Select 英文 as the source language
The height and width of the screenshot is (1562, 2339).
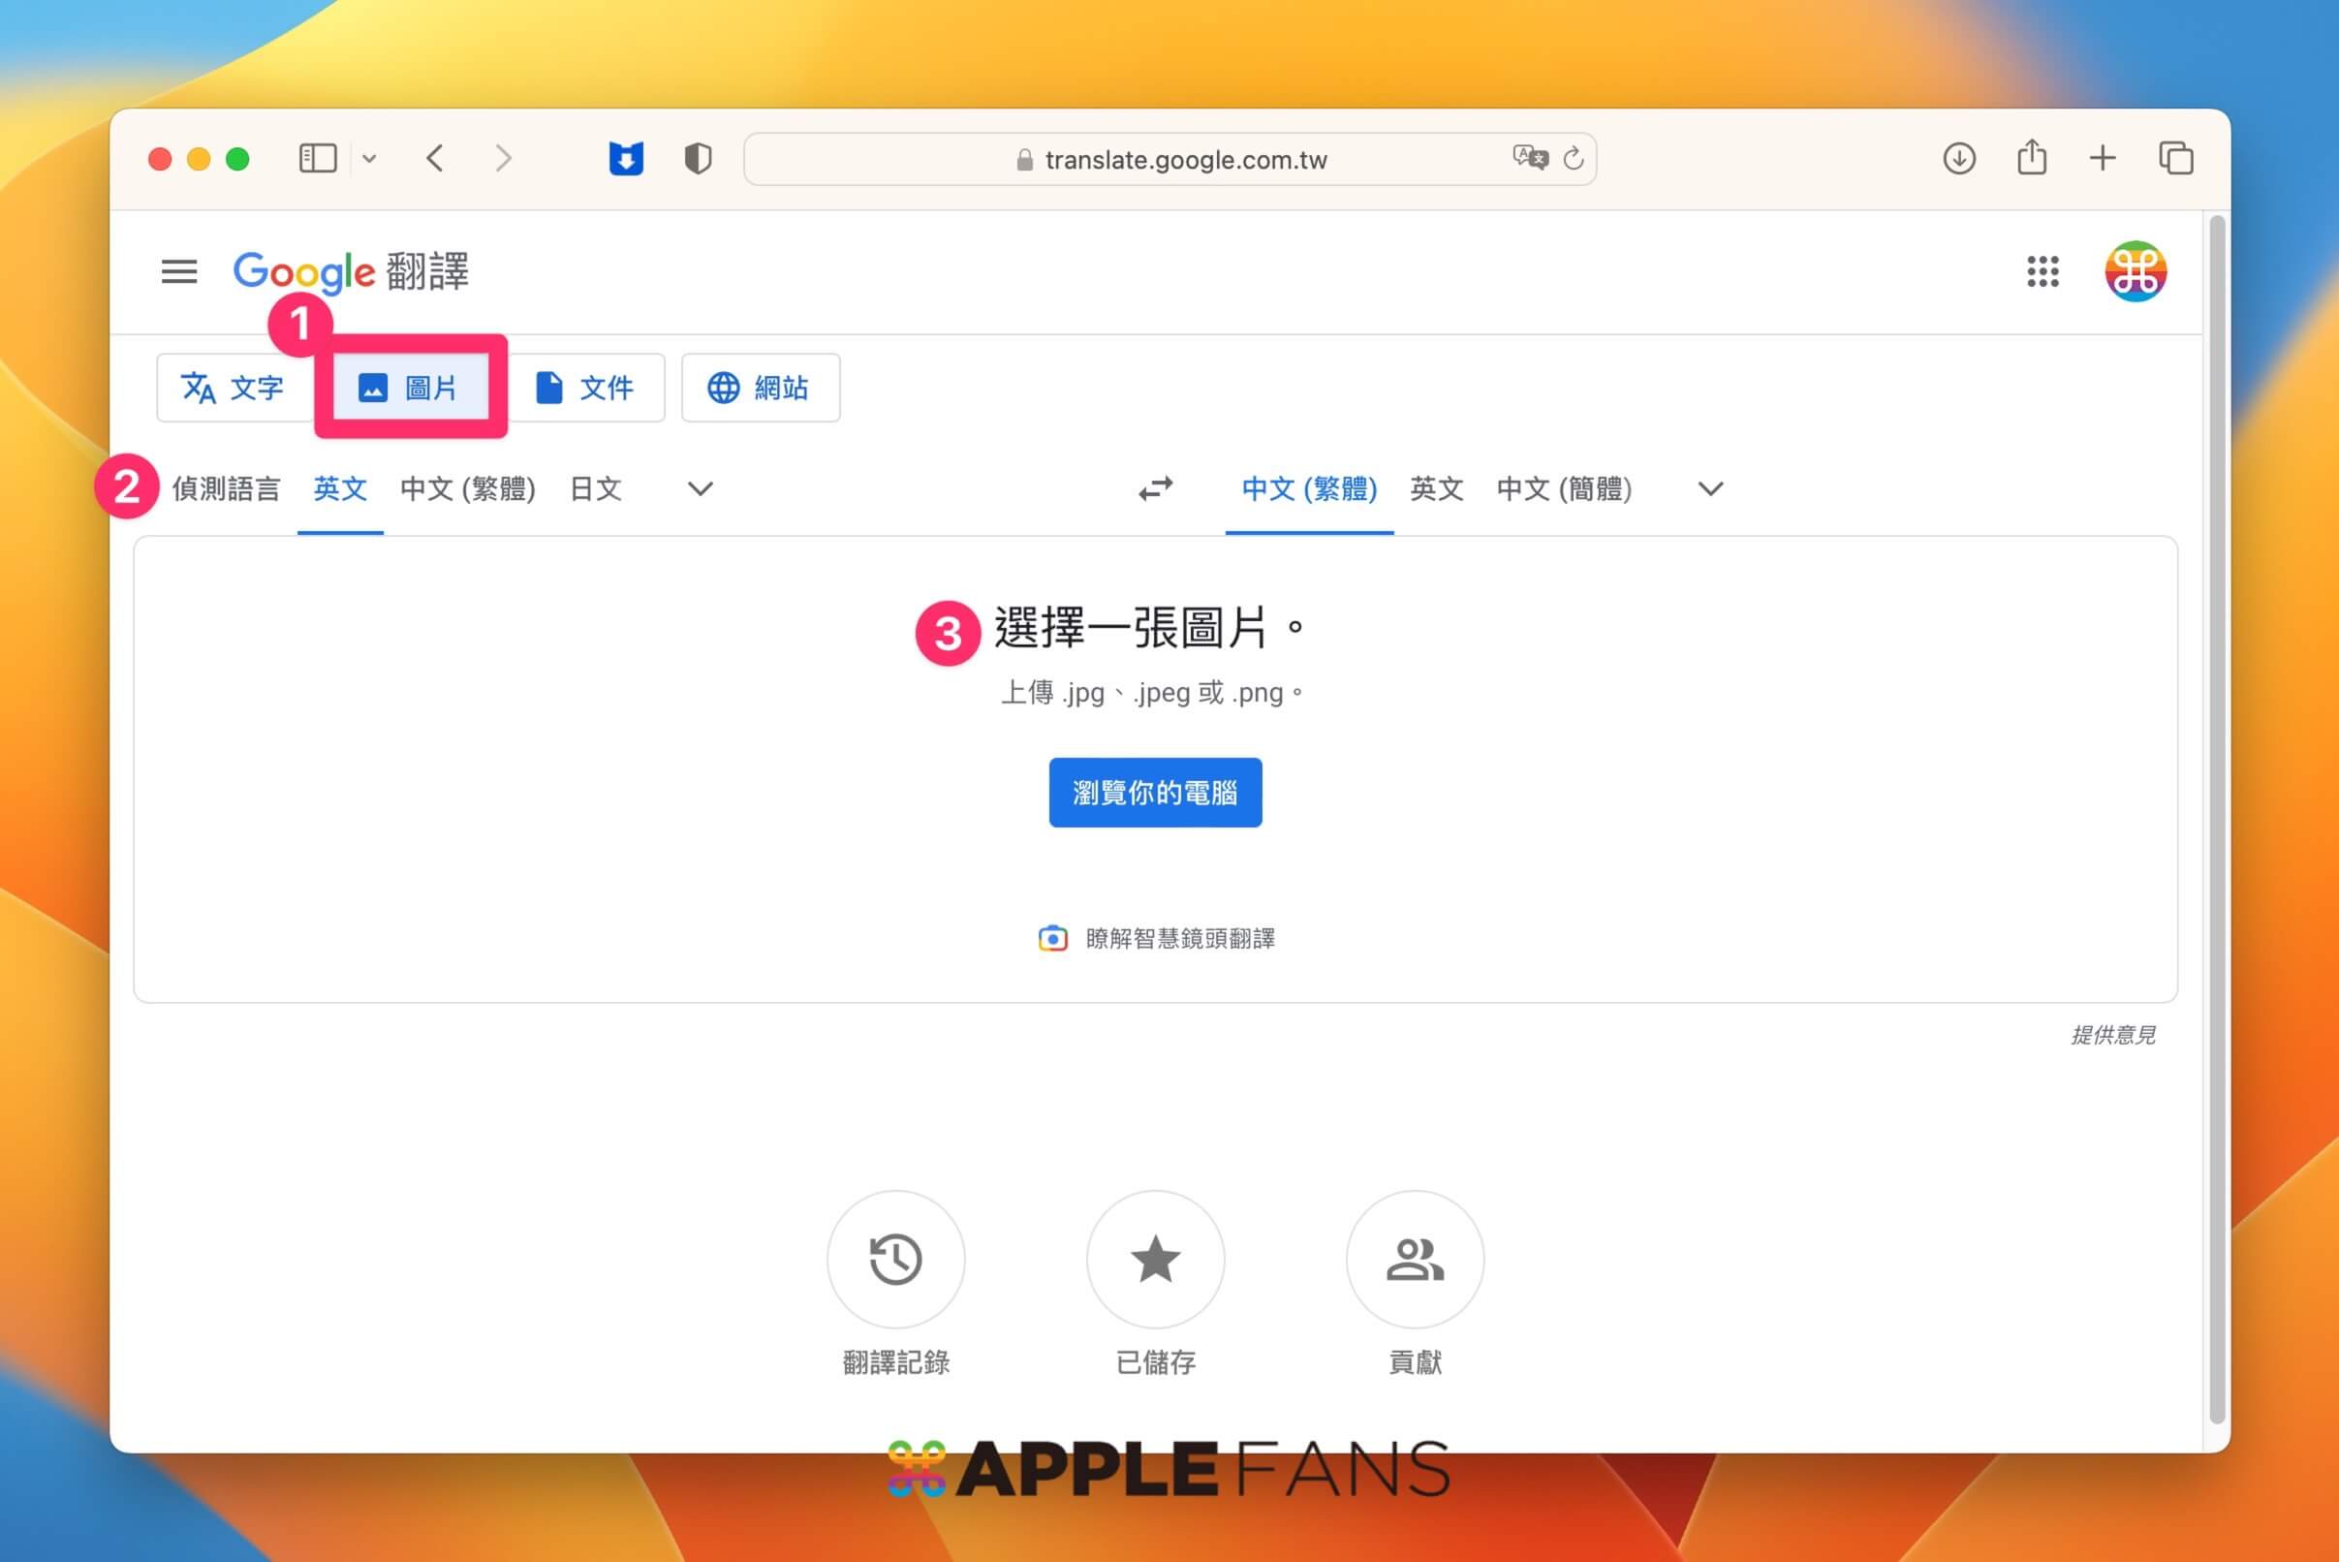[x=340, y=489]
